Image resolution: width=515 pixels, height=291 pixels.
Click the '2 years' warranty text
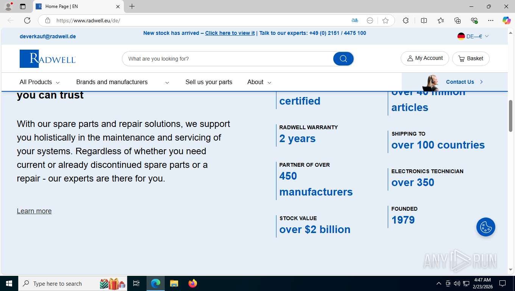pyautogui.click(x=297, y=139)
